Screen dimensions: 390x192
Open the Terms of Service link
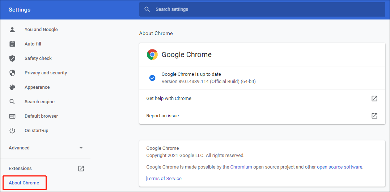(164, 178)
